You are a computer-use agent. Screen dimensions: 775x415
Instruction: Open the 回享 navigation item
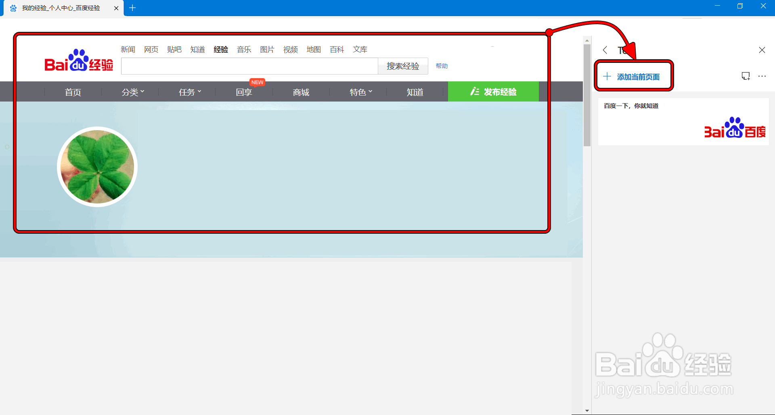[x=244, y=92]
